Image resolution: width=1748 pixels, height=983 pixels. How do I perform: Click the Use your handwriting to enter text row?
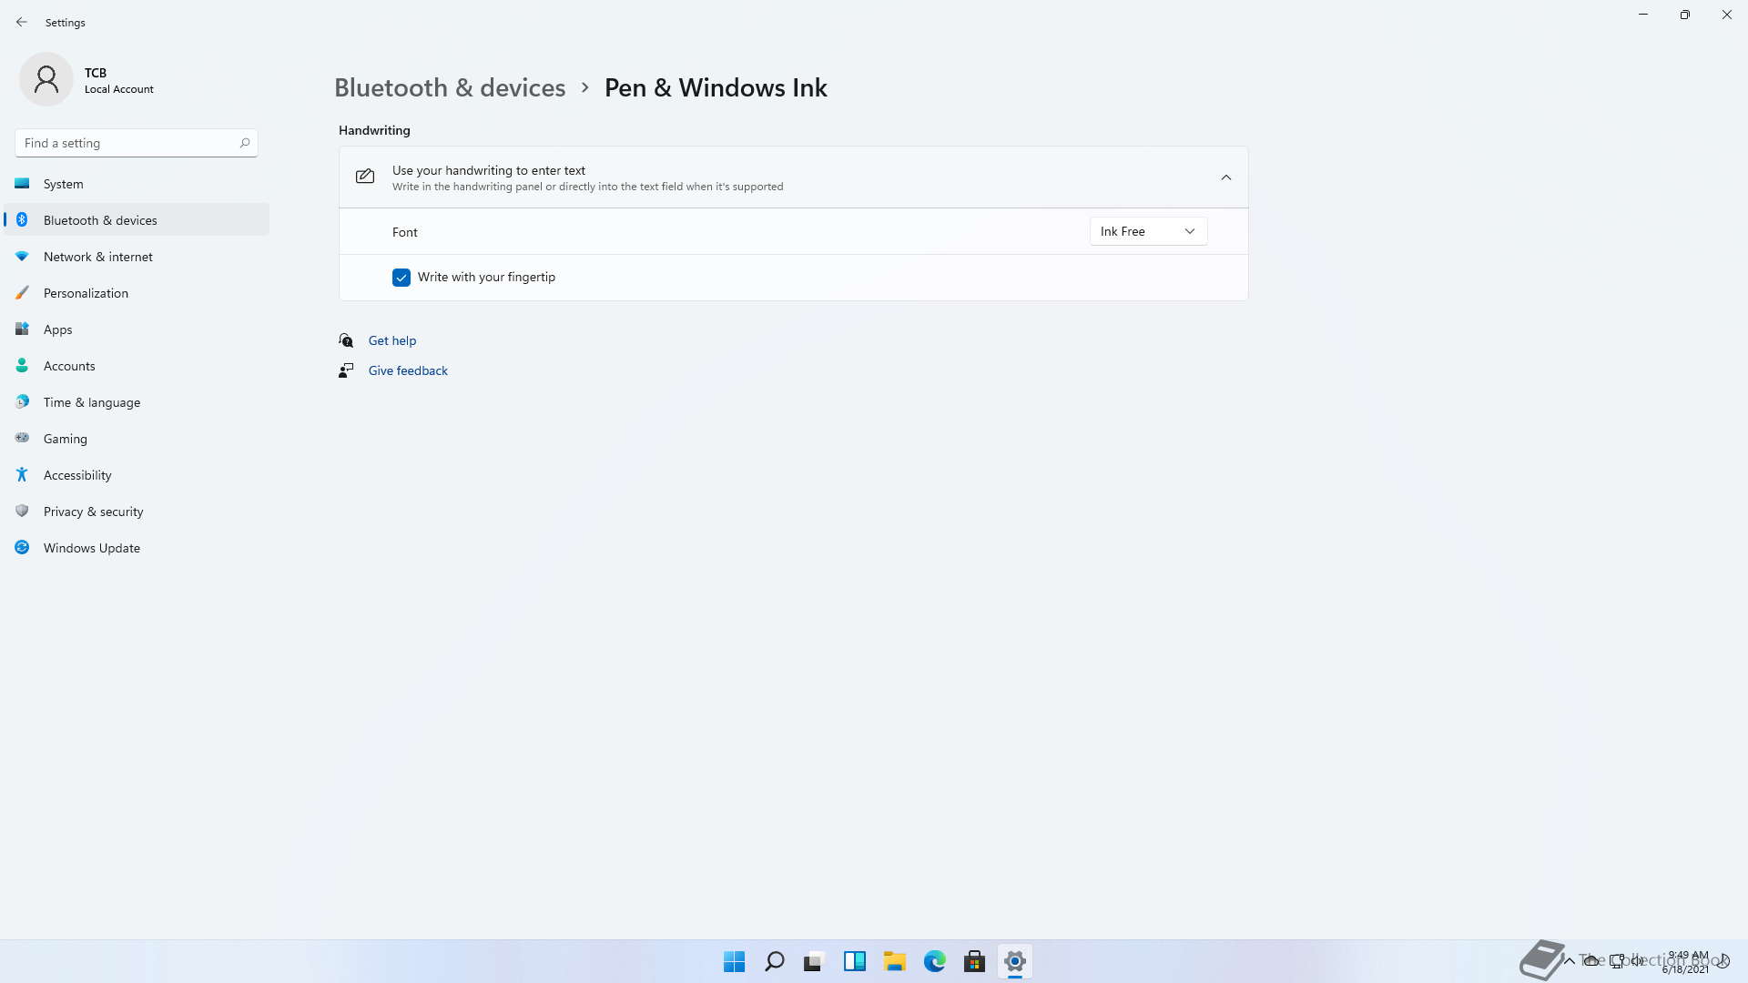pyautogui.click(x=794, y=177)
